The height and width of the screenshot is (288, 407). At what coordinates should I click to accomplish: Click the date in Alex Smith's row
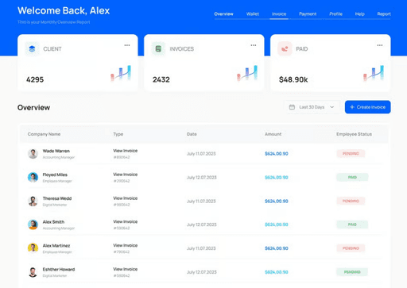202,225
